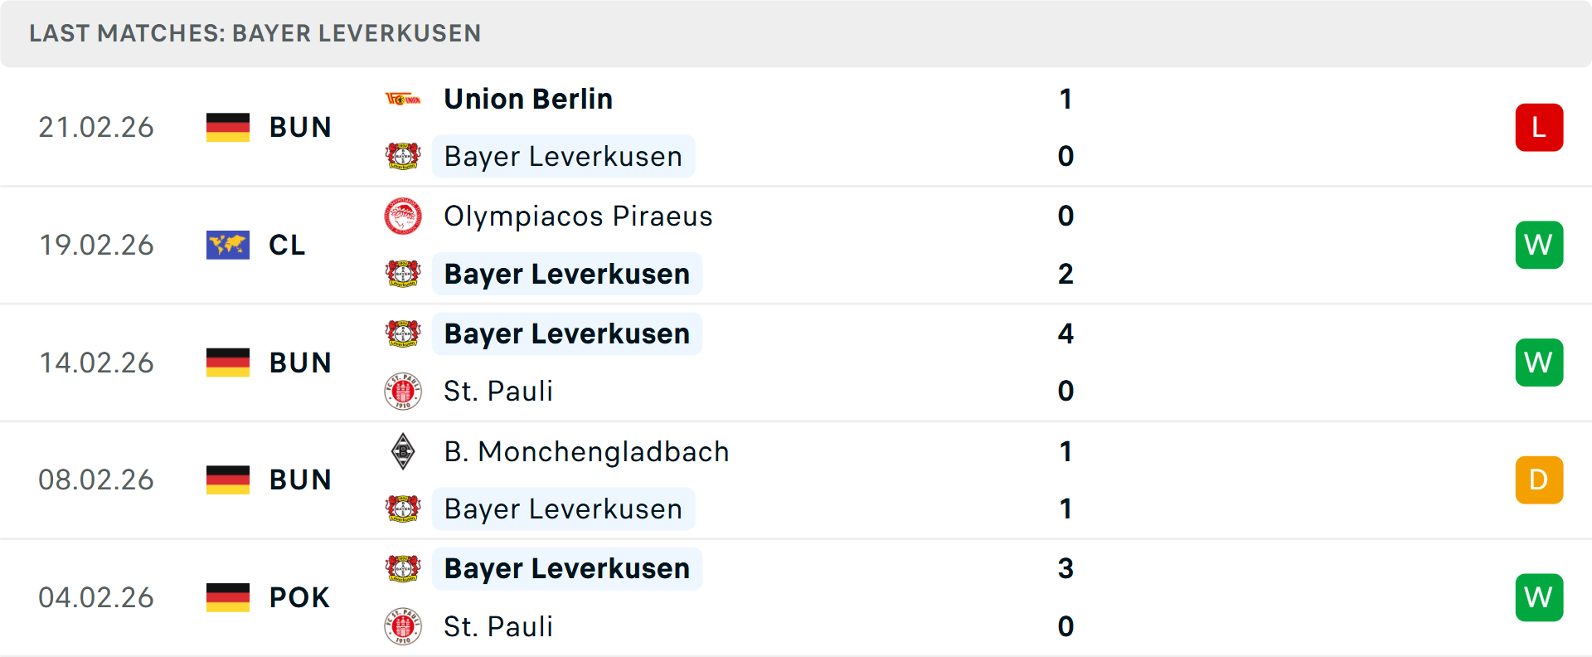Click CL competition label

coord(287,245)
